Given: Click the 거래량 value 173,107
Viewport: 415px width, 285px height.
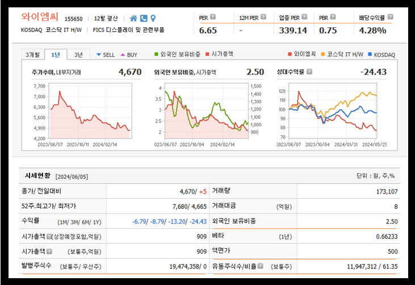Looking at the screenshot, I should pos(387,191).
